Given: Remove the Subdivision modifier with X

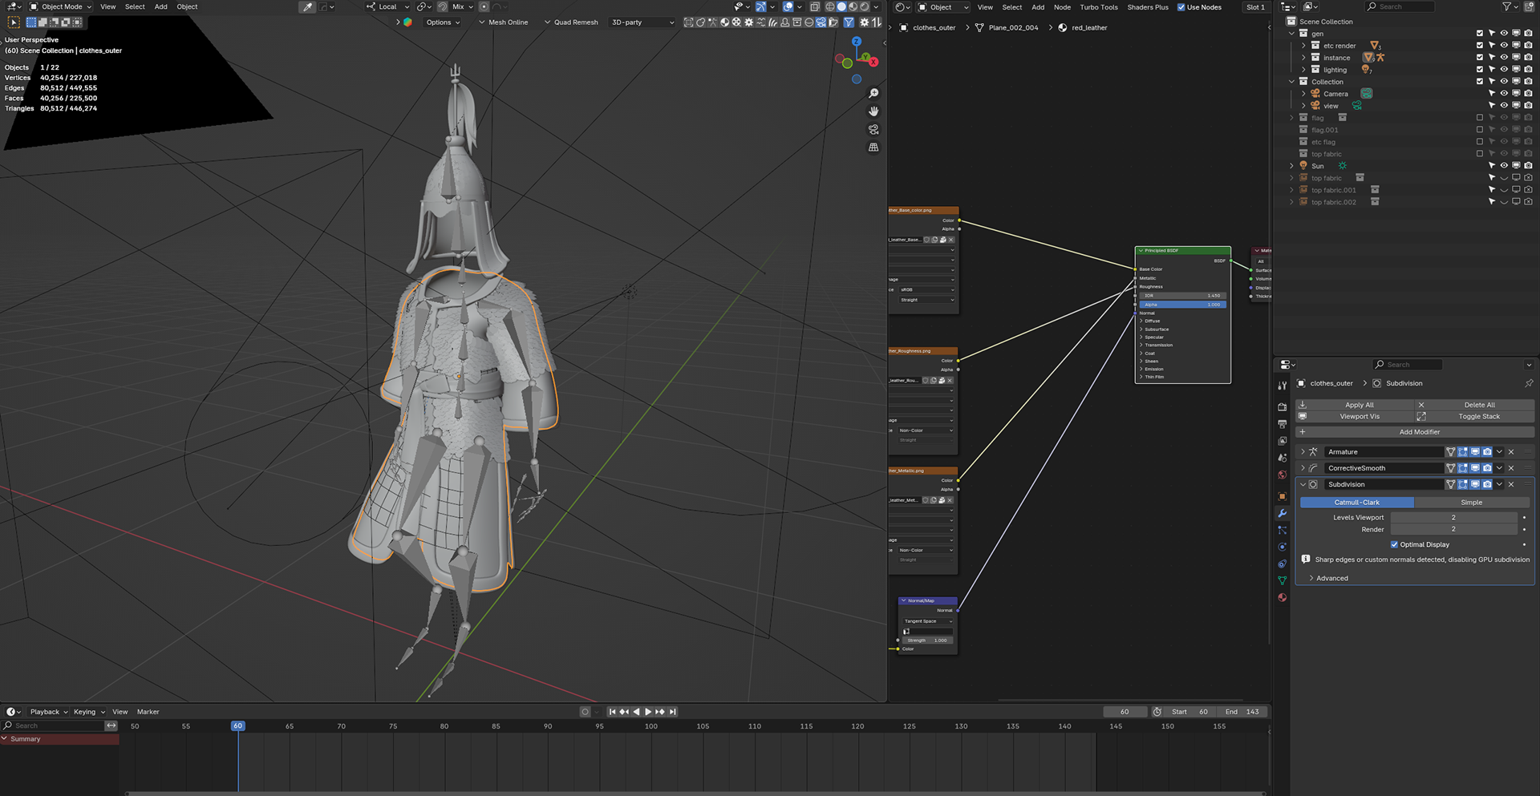Looking at the screenshot, I should (x=1511, y=484).
